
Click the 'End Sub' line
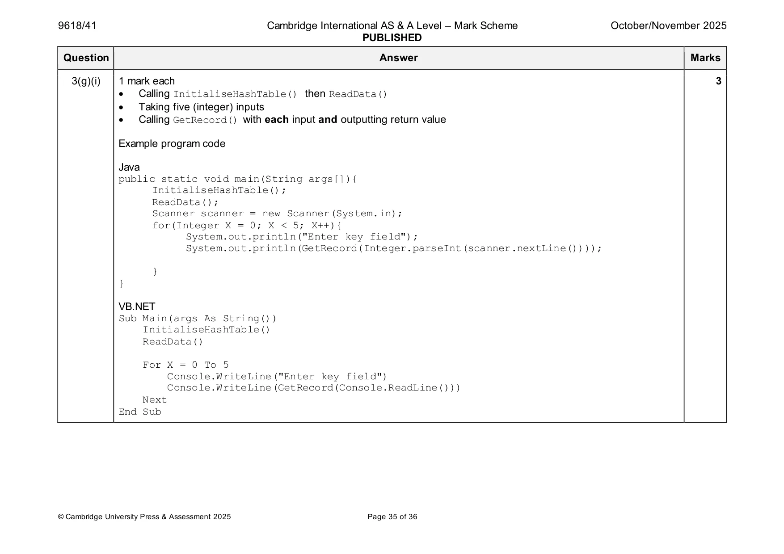[140, 412]
